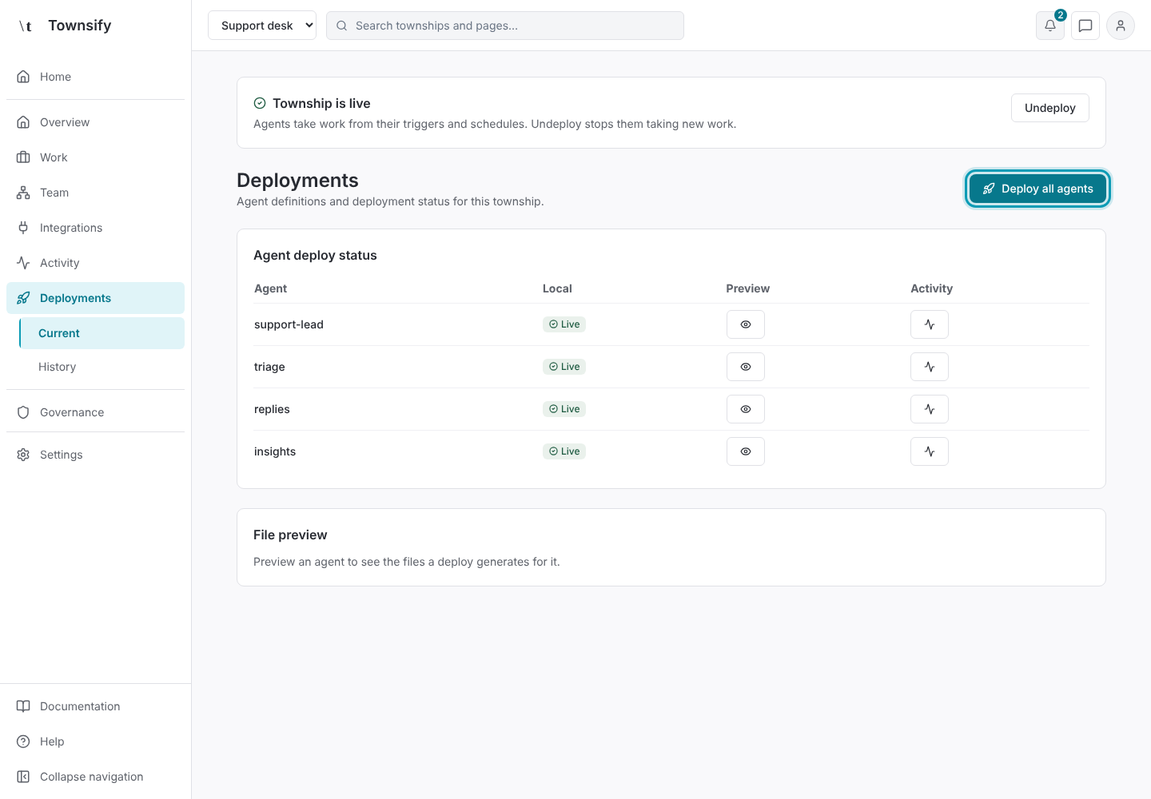This screenshot has width=1151, height=799.
Task: Click the Undeploy button
Action: tap(1050, 108)
